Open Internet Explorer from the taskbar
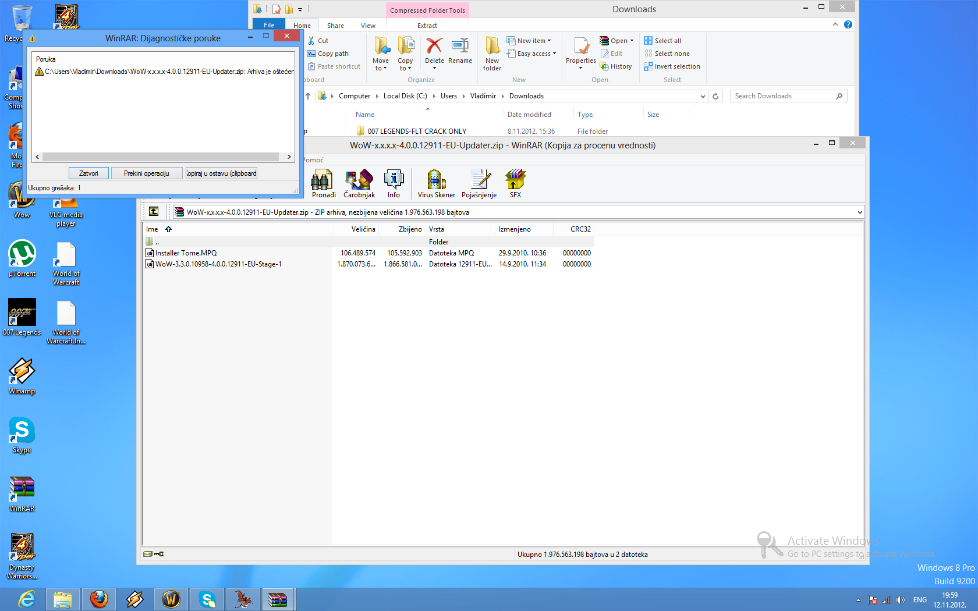Image resolution: width=978 pixels, height=611 pixels. (27, 599)
